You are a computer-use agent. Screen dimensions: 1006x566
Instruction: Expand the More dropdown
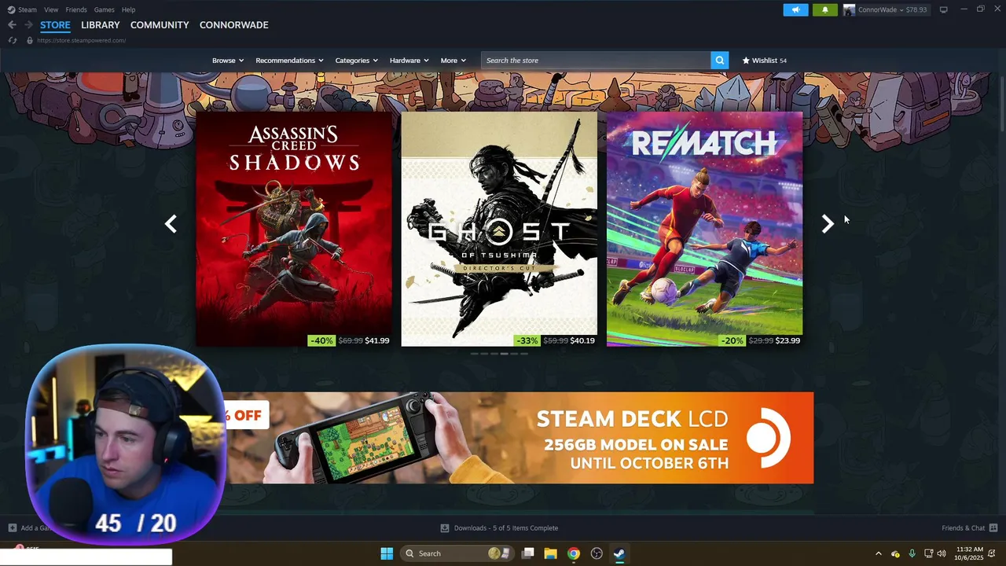coord(453,61)
